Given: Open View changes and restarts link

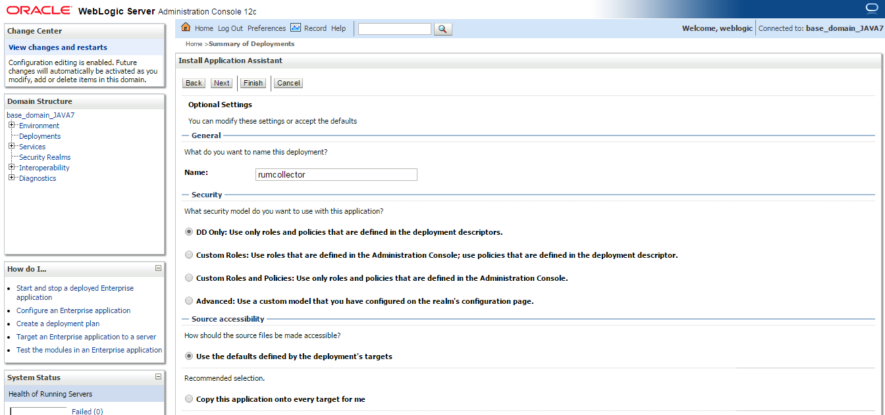Looking at the screenshot, I should click(x=58, y=47).
